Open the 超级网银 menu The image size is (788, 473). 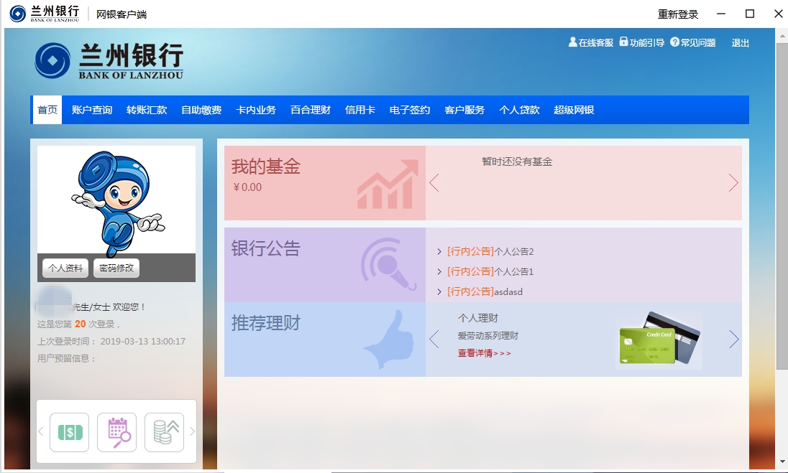coord(574,110)
